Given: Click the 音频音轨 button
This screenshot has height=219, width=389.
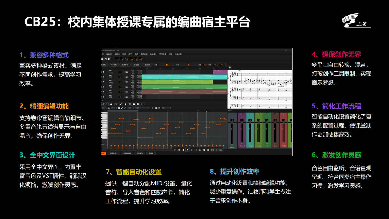Looking at the screenshot, I should coord(125,65).
